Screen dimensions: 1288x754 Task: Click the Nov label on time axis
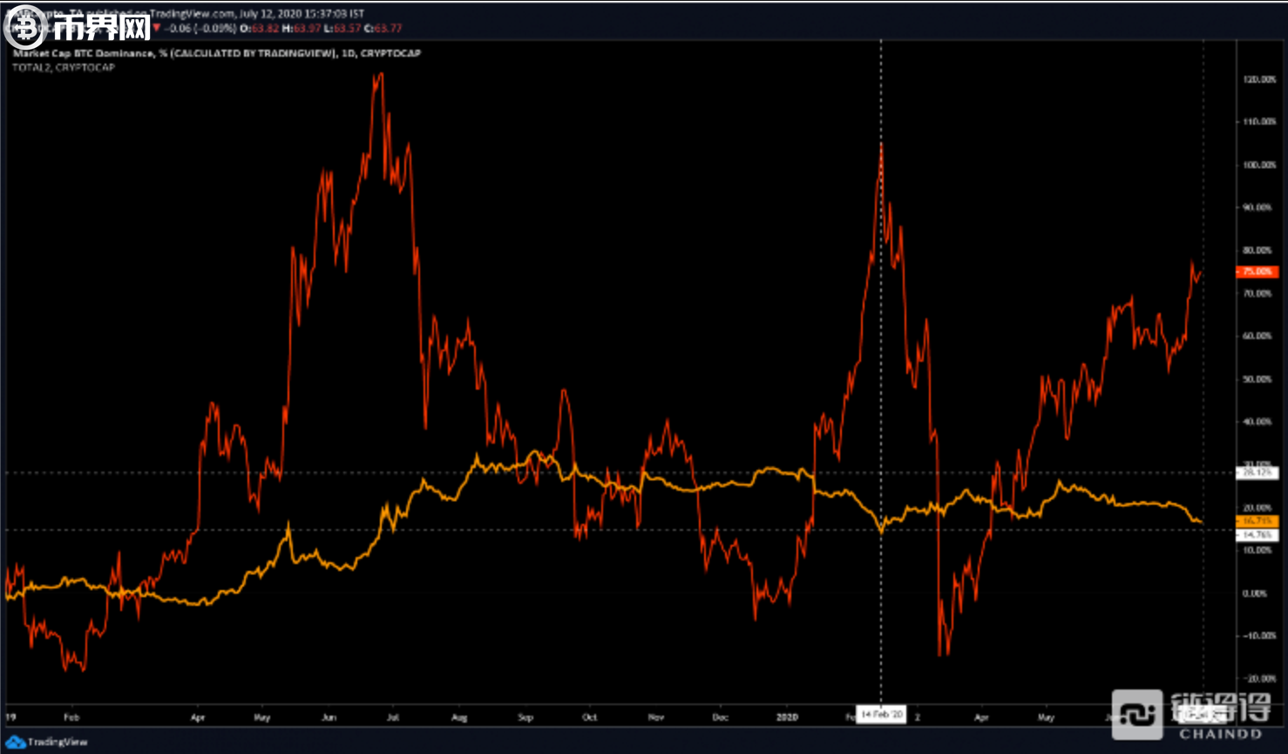[x=655, y=717]
